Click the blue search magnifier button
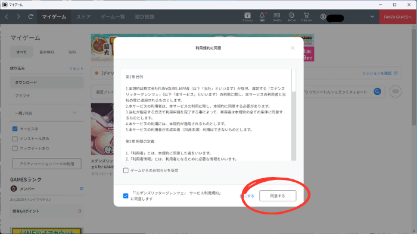Viewport: 417px width, 234px height. (x=377, y=91)
